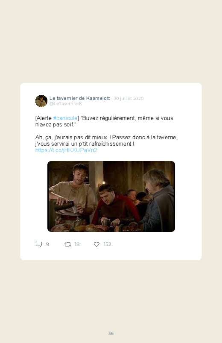This screenshot has height=343, width=222.
Task: Click the "Passez donc à la taverne" sentence
Action: click(x=145, y=138)
